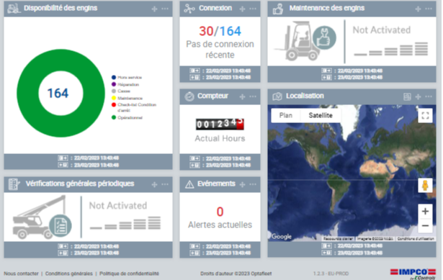This screenshot has width=443, height=280.
Task: Click Not Activated in Vérifications générales périodiques
Action: coord(118,205)
